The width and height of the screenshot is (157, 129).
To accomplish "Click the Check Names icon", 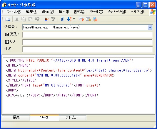I will click(46, 19).
